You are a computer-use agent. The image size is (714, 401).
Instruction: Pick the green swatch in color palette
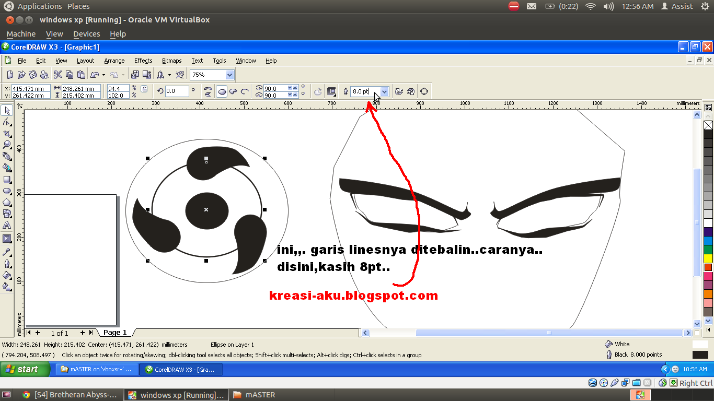(x=708, y=249)
